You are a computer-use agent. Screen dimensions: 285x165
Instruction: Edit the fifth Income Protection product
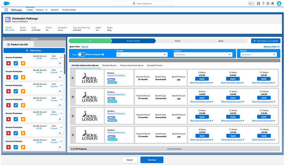pyautogui.click(x=16, y=119)
